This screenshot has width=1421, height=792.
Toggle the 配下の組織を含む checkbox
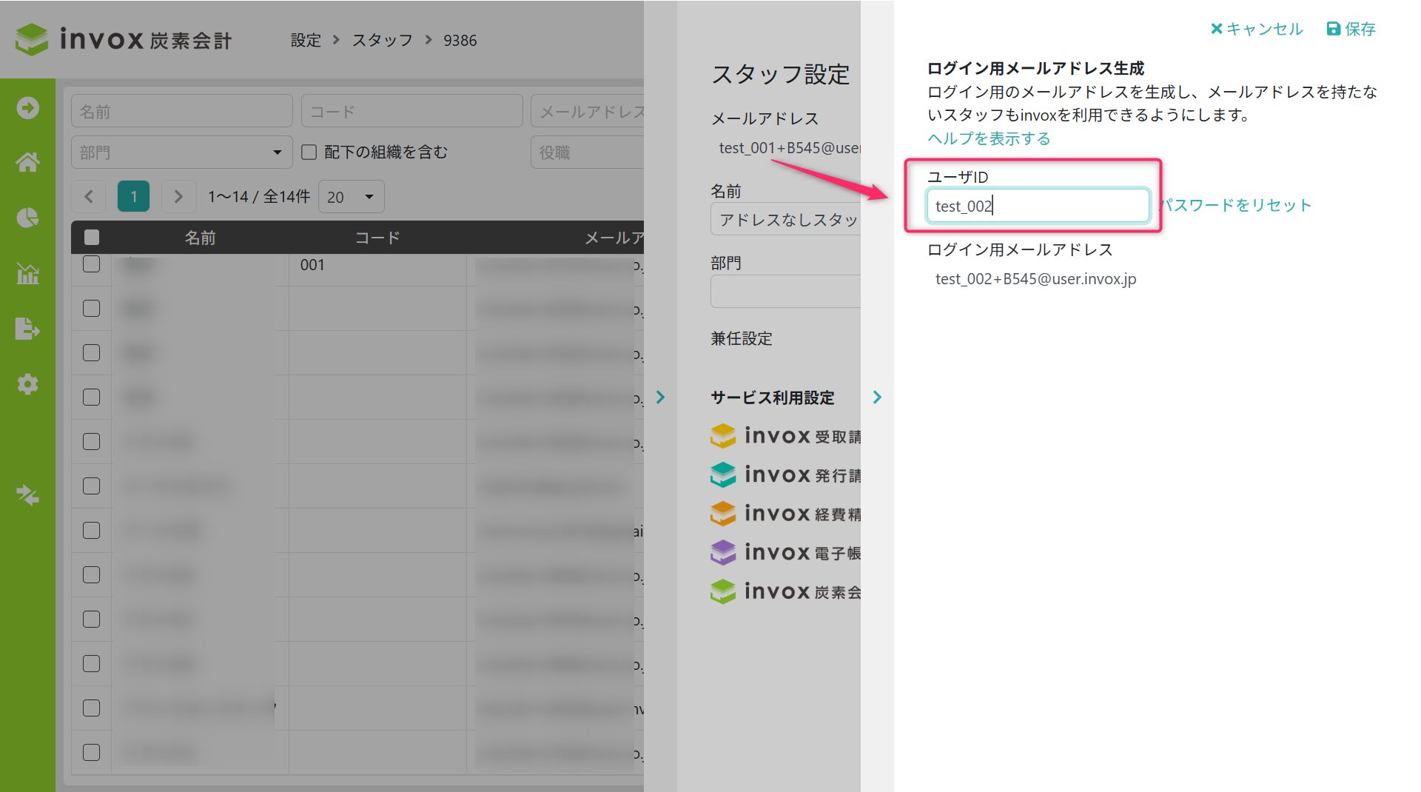(x=309, y=152)
